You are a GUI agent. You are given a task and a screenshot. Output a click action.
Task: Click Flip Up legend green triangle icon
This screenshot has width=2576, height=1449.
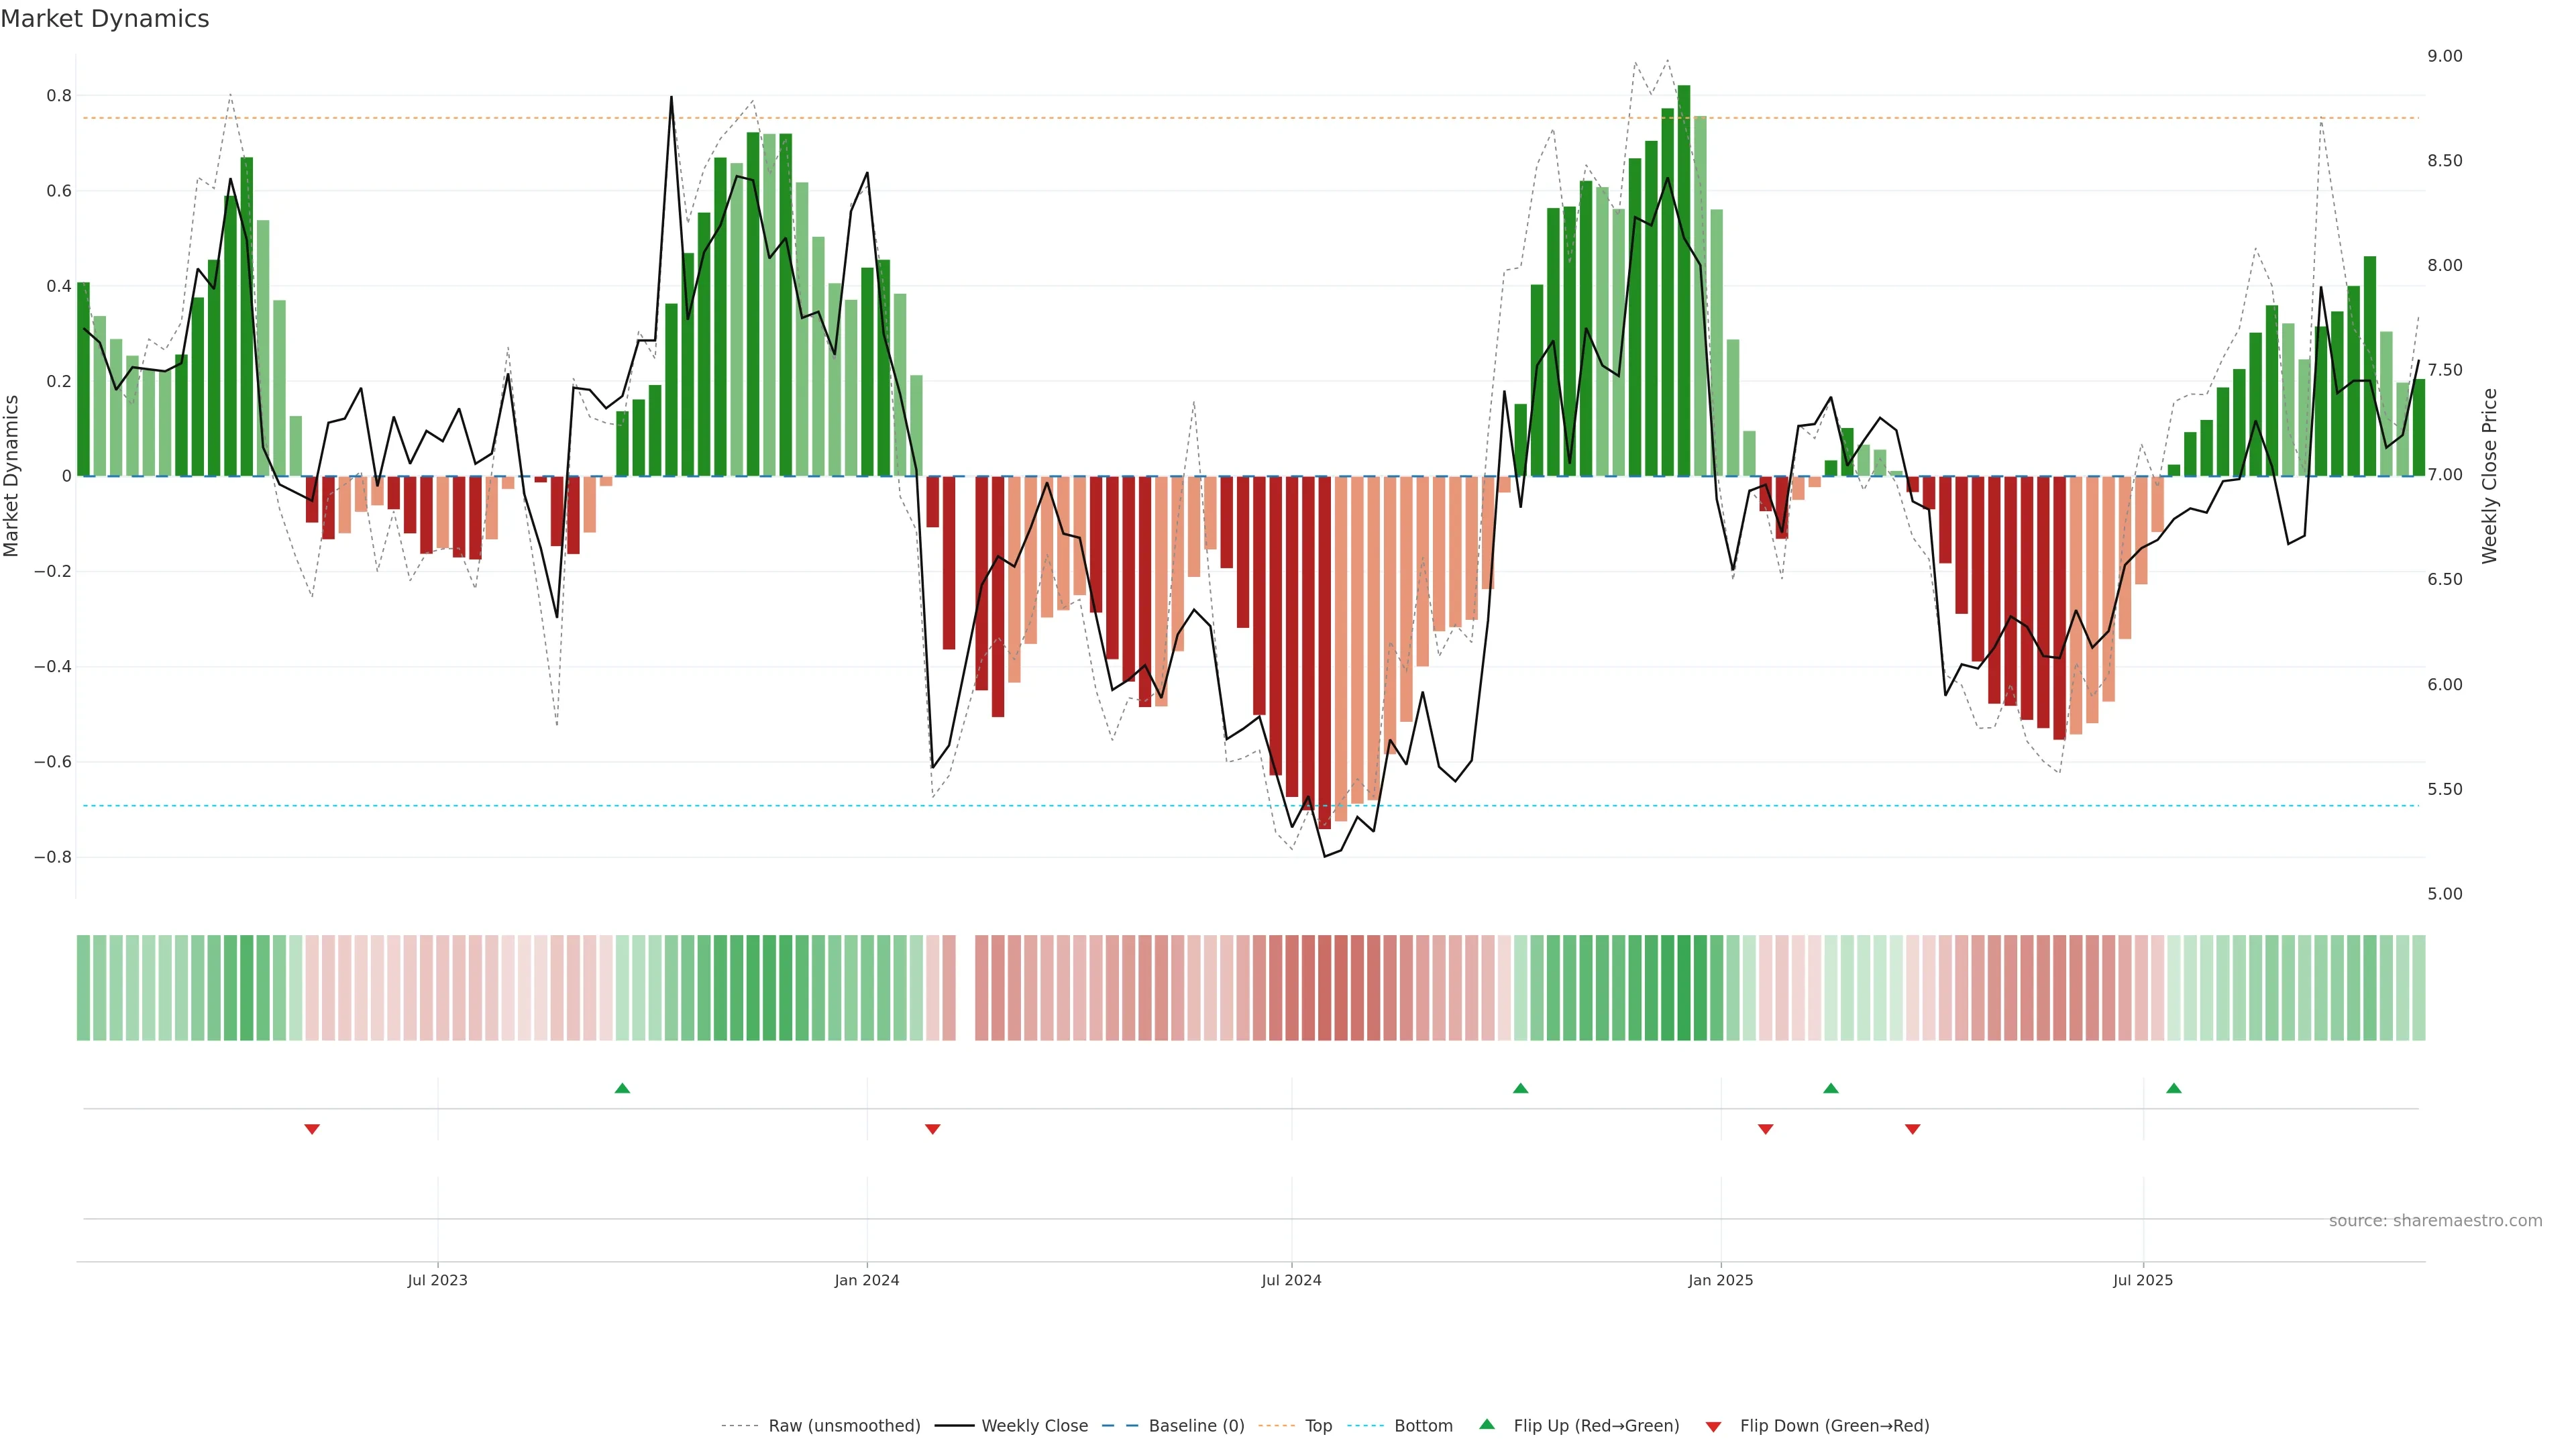[x=1487, y=1424]
